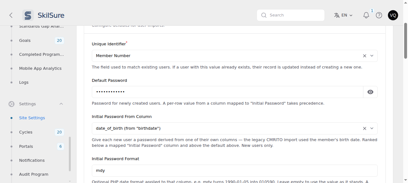The height and width of the screenshot is (183, 408).
Task: Open Standards Gap Analysis in sidebar
Action: tap(41, 26)
